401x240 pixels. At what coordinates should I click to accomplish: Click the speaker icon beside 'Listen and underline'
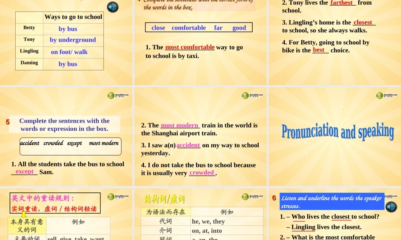pyautogui.click(x=391, y=207)
